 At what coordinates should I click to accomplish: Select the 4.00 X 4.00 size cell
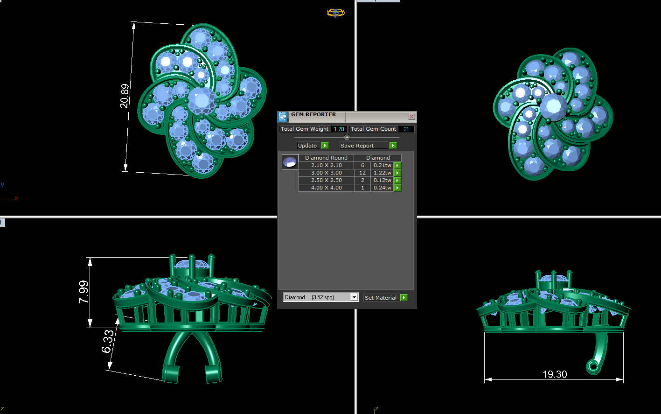pyautogui.click(x=326, y=188)
